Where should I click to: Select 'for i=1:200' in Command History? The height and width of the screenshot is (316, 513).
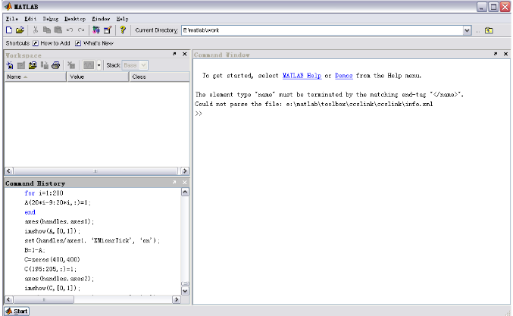point(44,193)
